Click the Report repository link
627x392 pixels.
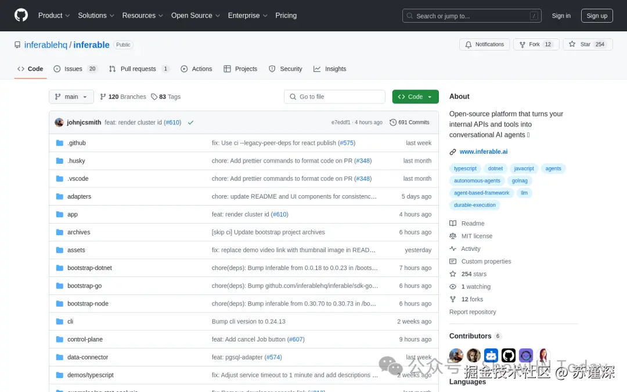(473, 312)
